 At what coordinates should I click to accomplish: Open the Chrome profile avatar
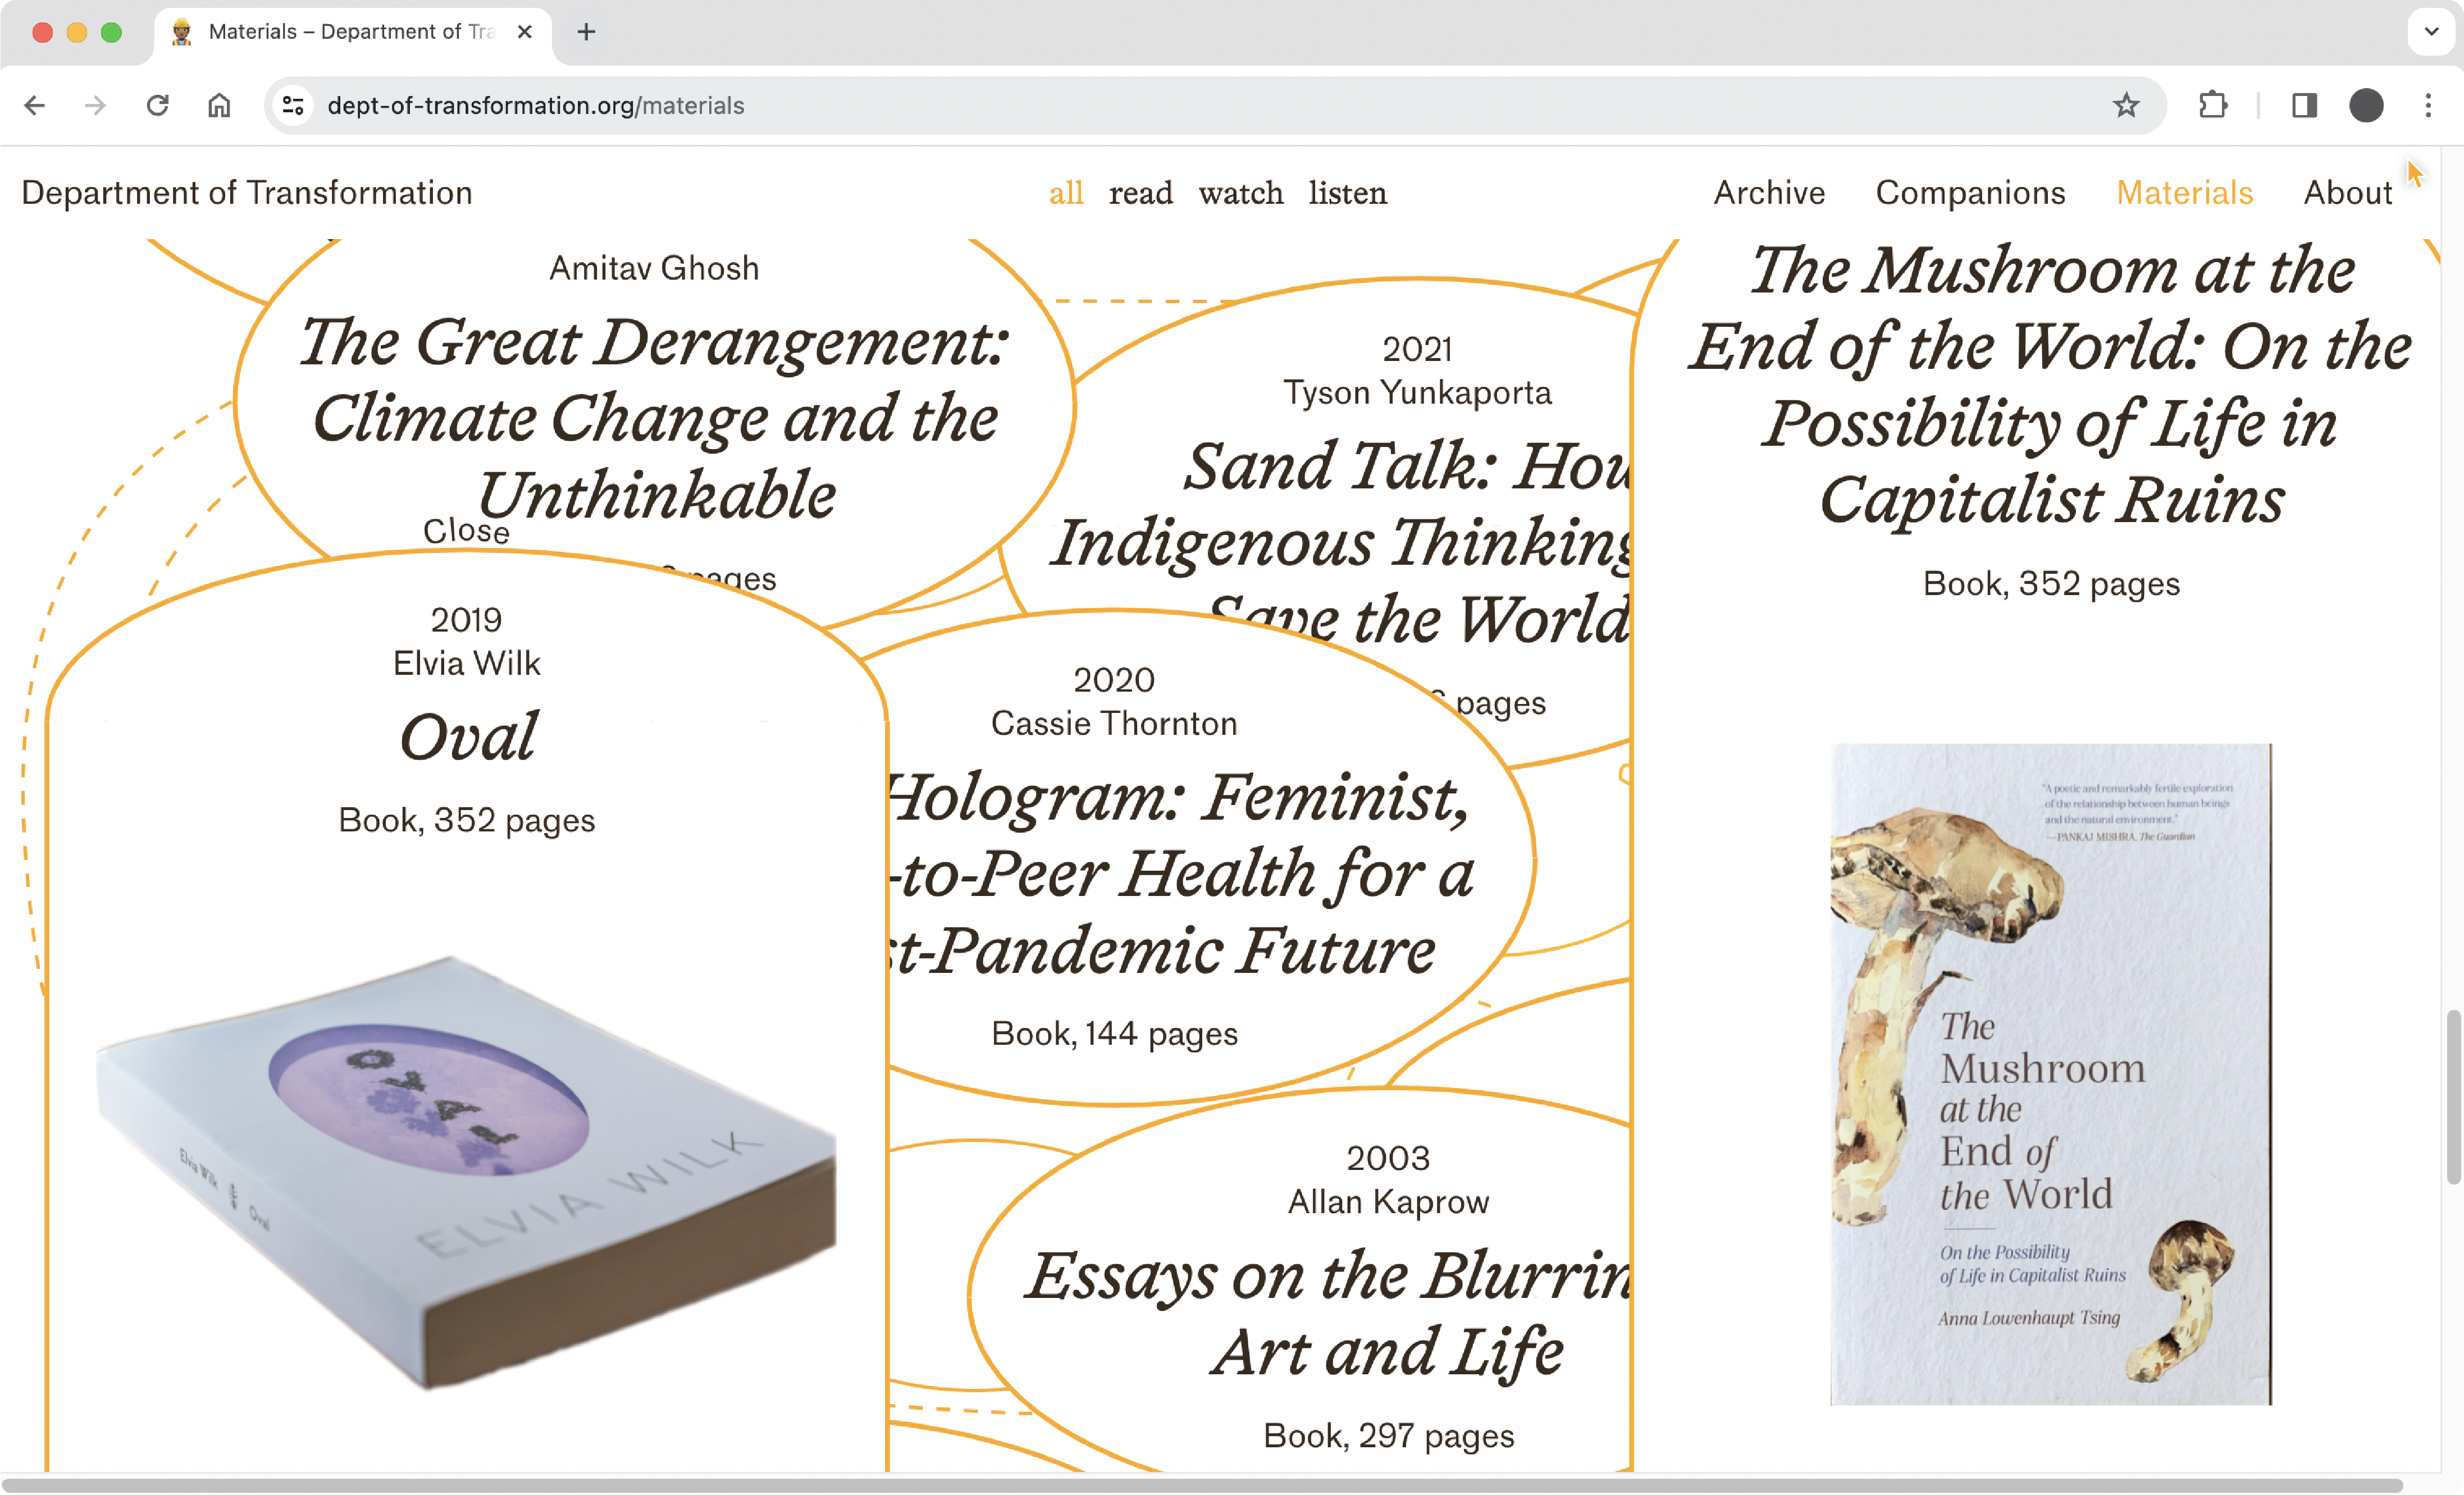tap(2366, 105)
